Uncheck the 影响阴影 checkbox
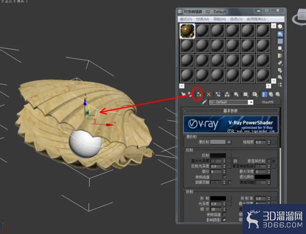Viewport: 306px width, 234px height. click(x=224, y=220)
